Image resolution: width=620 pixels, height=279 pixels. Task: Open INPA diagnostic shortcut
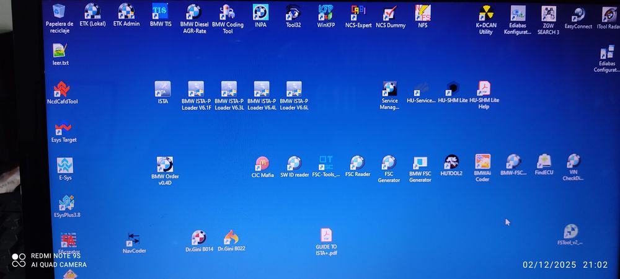(x=260, y=15)
